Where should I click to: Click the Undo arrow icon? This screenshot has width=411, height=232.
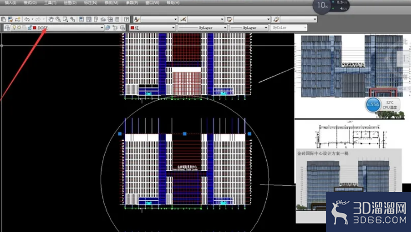(x=27, y=19)
